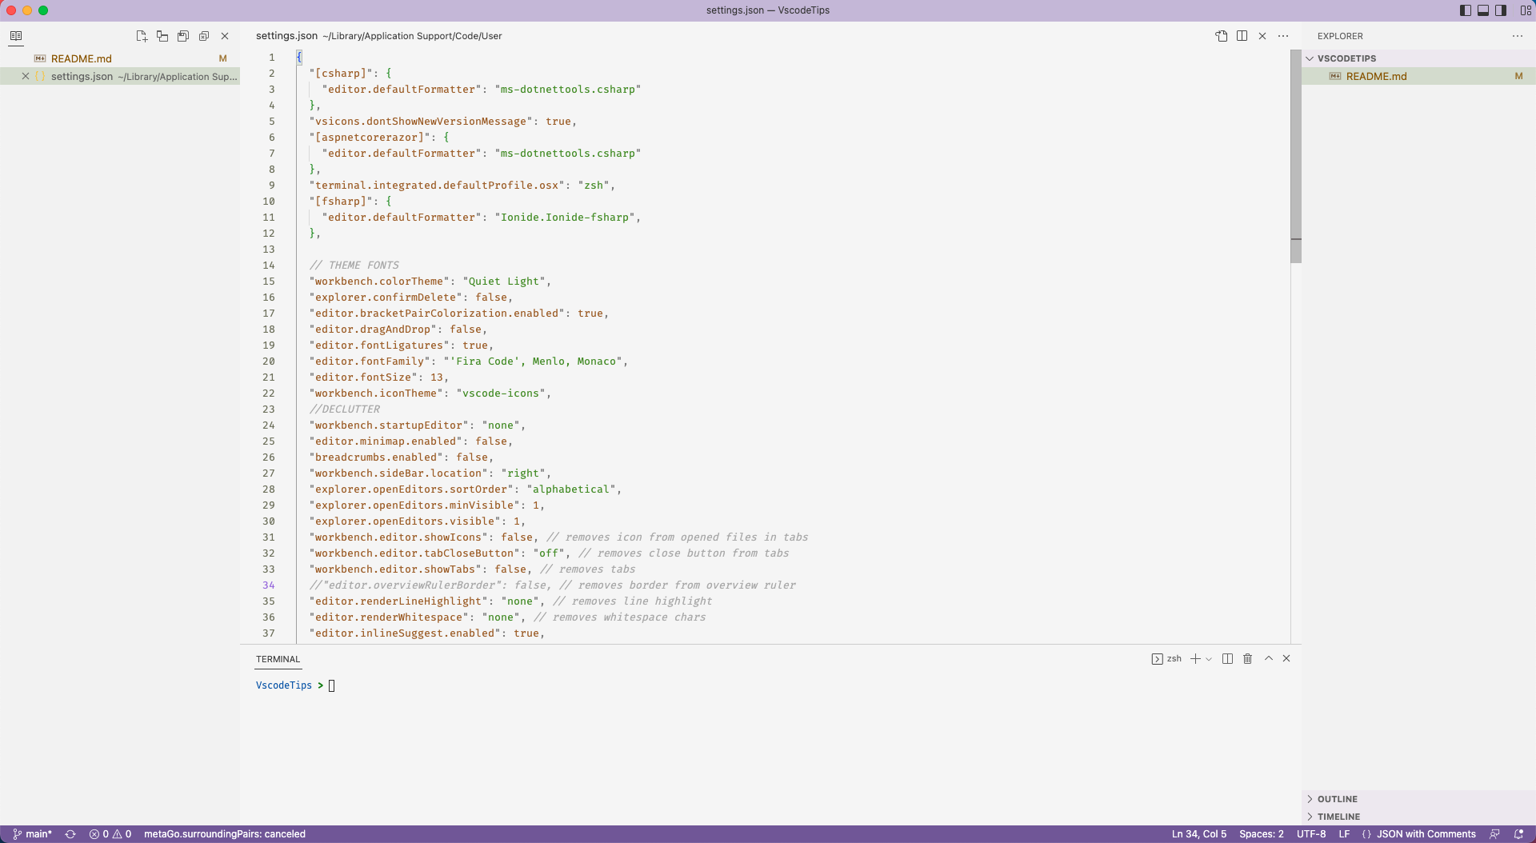Change indentation via Spaces: 2
Viewport: 1536px width, 843px height.
tap(1261, 834)
